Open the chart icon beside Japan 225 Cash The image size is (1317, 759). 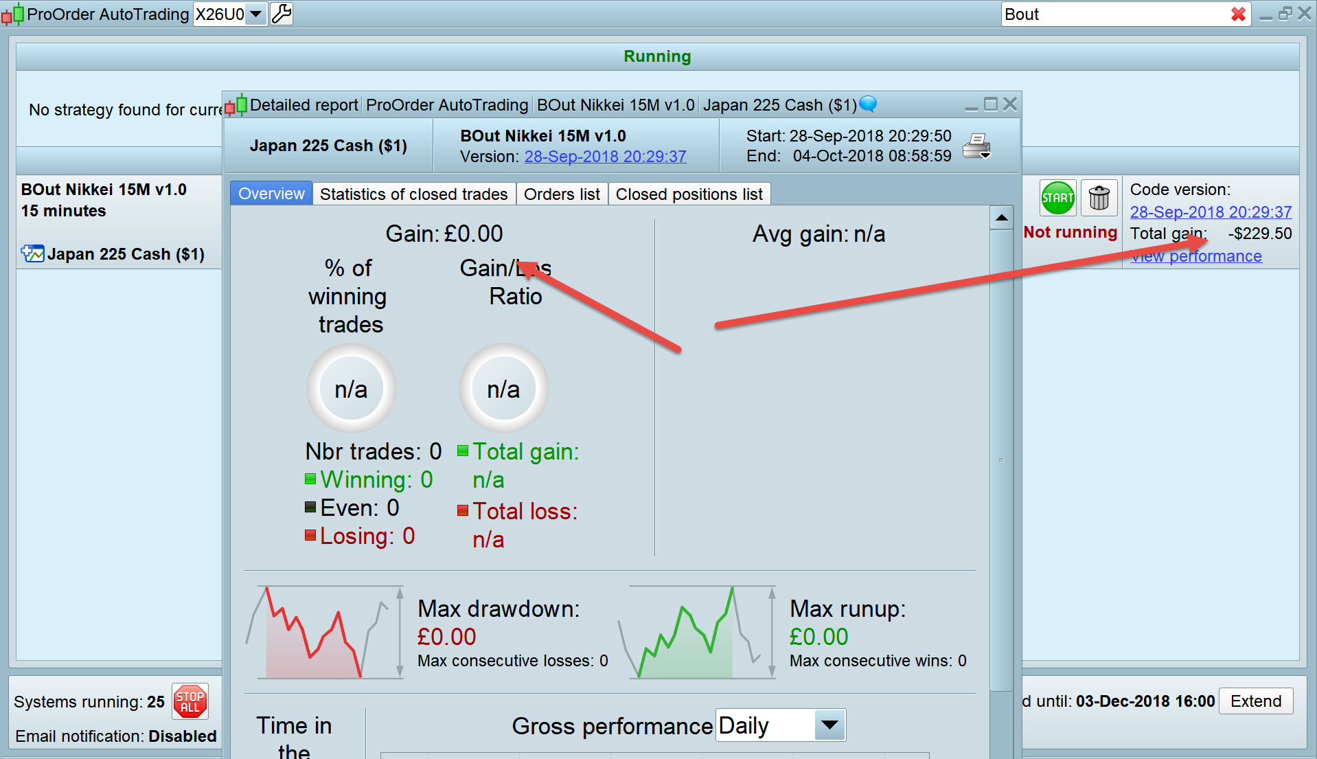pyautogui.click(x=32, y=253)
